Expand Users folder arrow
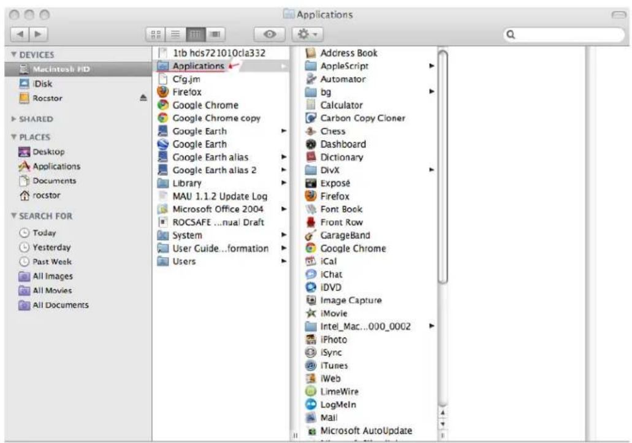The height and width of the screenshot is (443, 632). click(284, 261)
